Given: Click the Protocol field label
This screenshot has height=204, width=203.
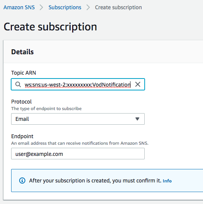Looking at the screenshot, I should tap(21, 102).
